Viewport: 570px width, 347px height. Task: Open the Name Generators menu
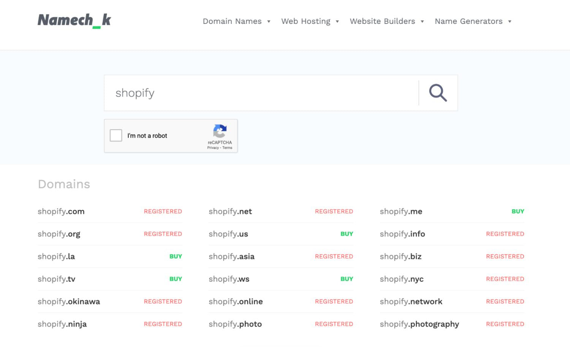(469, 21)
